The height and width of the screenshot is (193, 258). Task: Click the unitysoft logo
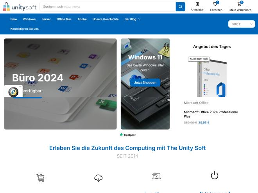tap(20, 7)
